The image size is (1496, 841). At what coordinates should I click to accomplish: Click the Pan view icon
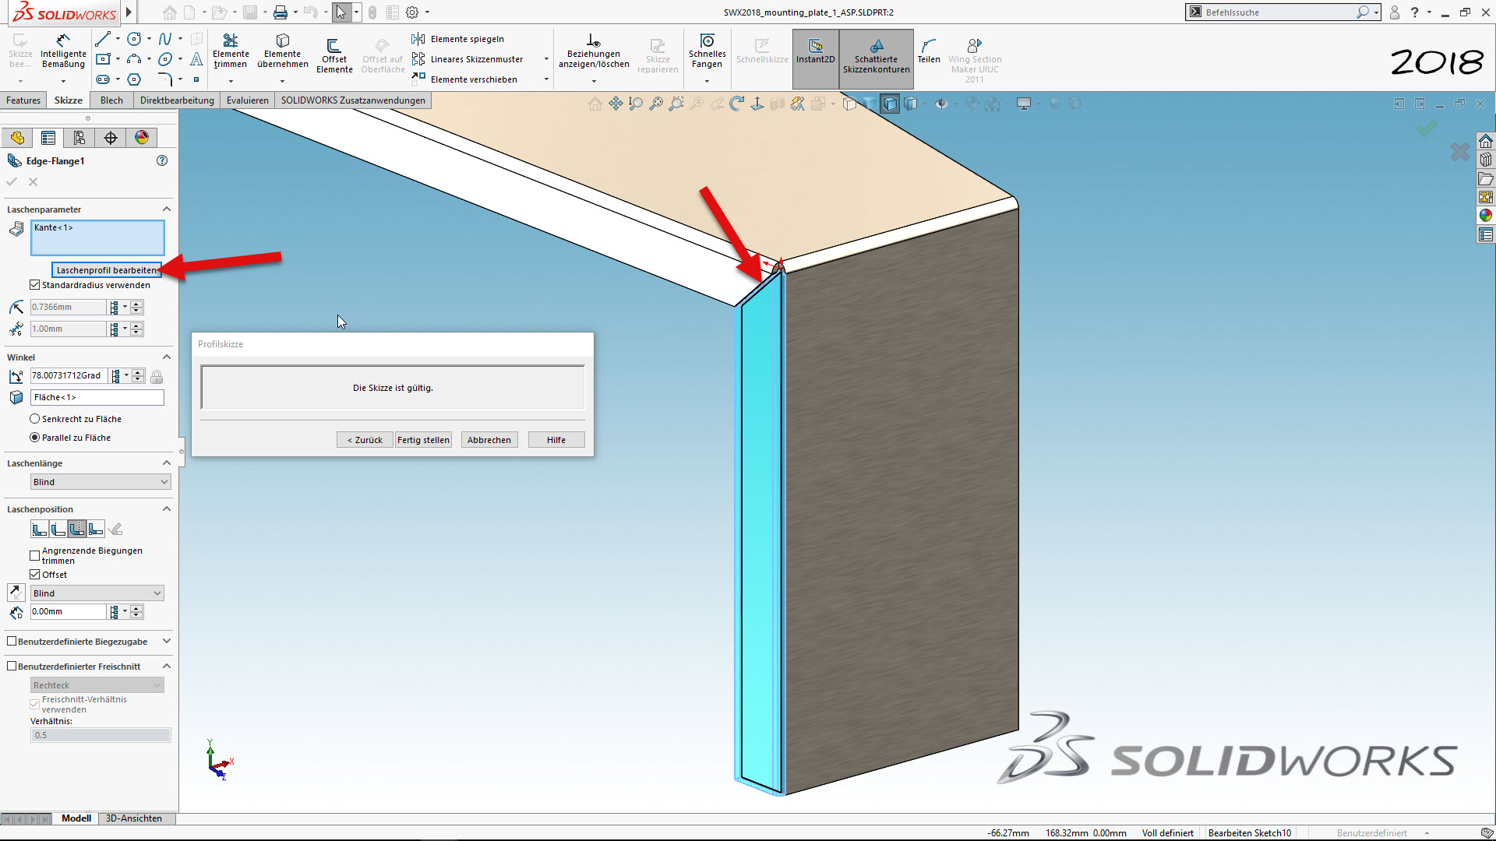616,104
